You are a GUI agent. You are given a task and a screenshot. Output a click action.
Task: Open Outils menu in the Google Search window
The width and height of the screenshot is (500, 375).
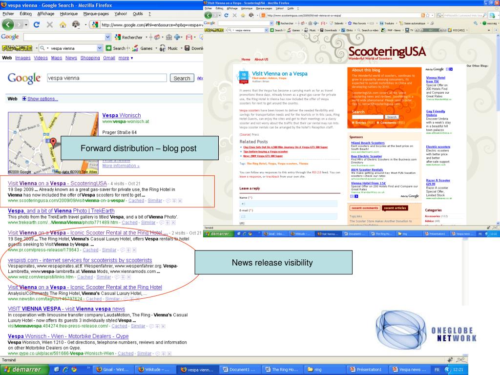click(x=138, y=14)
